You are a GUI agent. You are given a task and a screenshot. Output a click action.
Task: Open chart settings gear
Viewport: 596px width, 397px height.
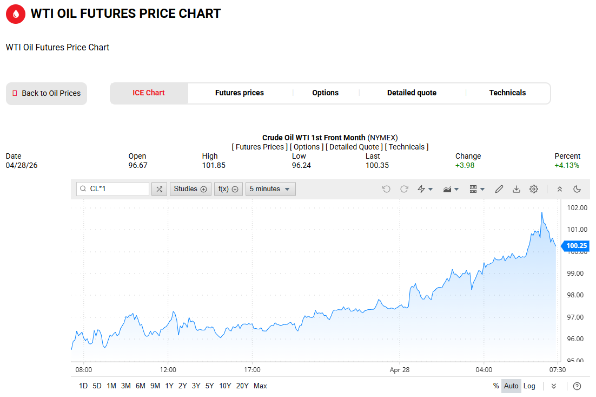534,189
